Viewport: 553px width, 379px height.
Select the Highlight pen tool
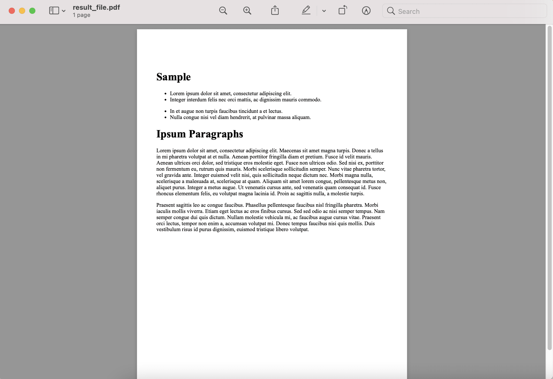coord(306,10)
